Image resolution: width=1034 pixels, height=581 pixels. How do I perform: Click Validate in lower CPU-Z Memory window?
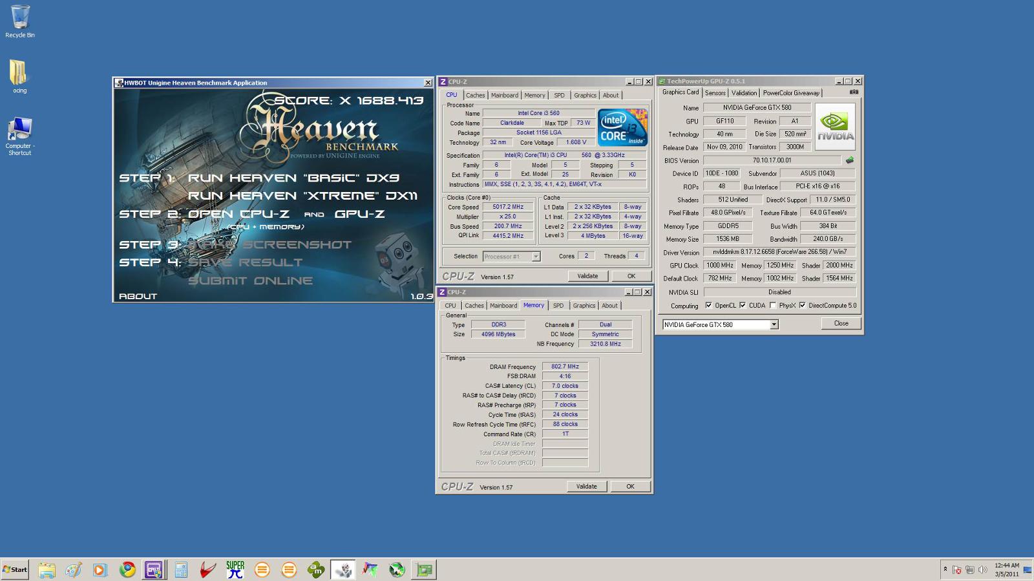(x=587, y=487)
